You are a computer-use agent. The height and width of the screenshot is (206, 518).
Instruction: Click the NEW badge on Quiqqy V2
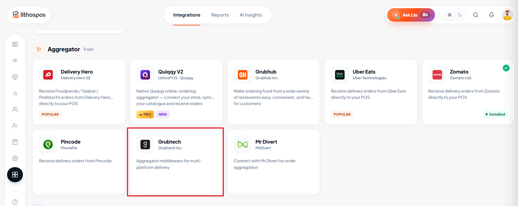[x=163, y=114]
